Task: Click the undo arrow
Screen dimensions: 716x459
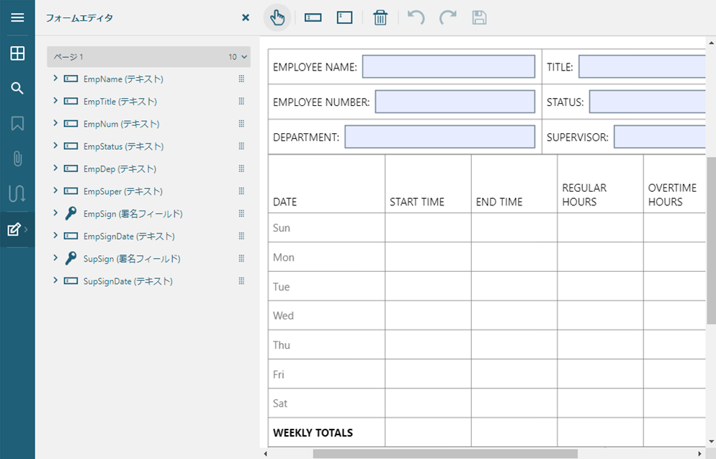Action: (416, 18)
